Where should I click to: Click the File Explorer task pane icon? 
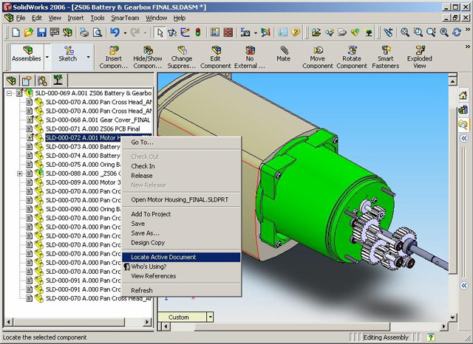pyautogui.click(x=463, y=124)
